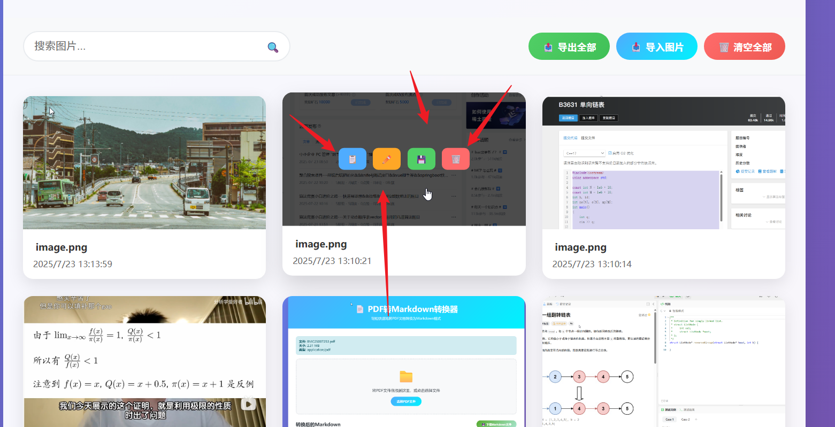Click the magnifier search icon

pyautogui.click(x=273, y=48)
